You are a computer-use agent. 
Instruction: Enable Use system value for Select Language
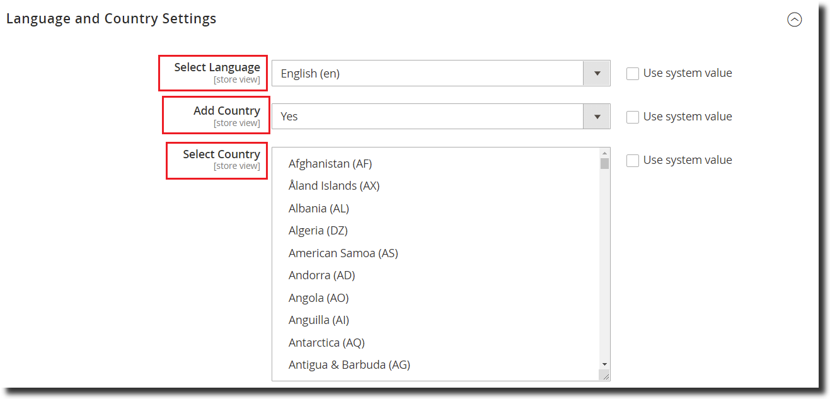pyautogui.click(x=633, y=74)
